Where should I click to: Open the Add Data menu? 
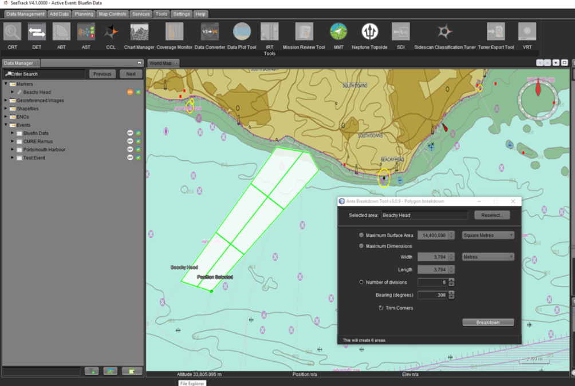click(59, 14)
